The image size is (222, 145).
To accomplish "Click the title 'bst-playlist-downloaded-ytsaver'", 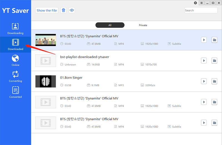I will point(85,57).
